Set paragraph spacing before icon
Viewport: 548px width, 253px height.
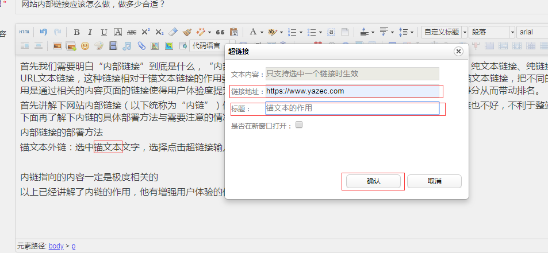coord(365,32)
